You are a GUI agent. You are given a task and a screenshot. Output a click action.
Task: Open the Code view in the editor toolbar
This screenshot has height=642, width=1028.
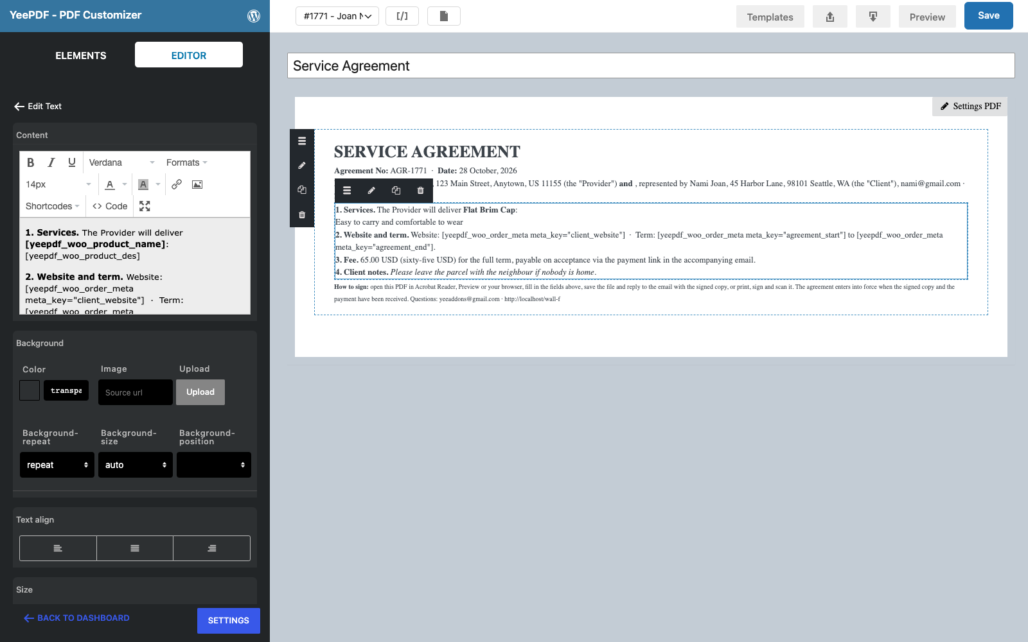point(110,206)
